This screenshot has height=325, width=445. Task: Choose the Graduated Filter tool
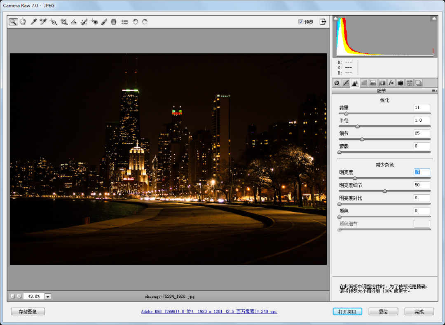(x=114, y=21)
